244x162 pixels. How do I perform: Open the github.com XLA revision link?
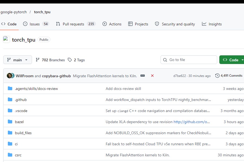click(192, 122)
